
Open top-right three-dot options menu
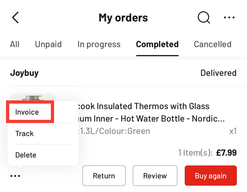point(229,18)
